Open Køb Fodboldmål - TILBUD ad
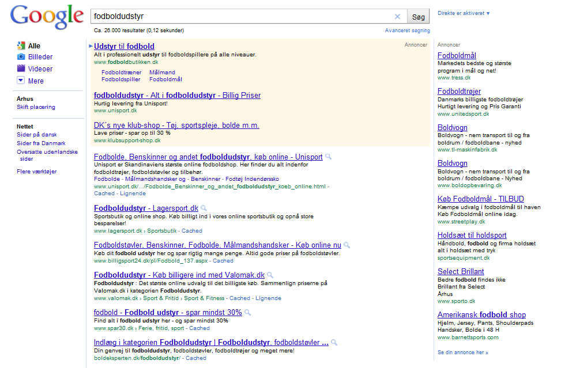This screenshot has height=368, width=584. pyautogui.click(x=481, y=199)
